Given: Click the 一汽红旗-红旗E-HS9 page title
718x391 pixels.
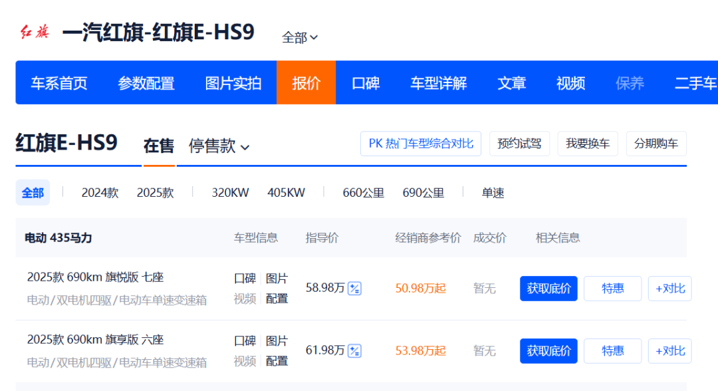Looking at the screenshot, I should [x=158, y=33].
